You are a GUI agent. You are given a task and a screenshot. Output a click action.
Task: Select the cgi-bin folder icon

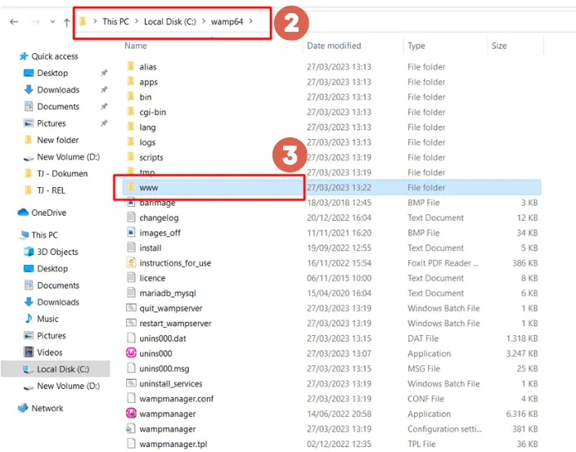131,111
